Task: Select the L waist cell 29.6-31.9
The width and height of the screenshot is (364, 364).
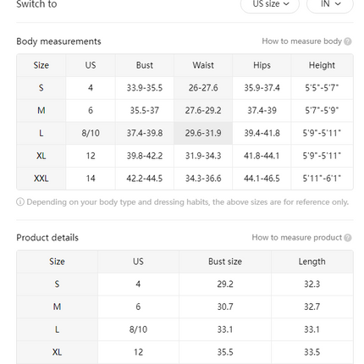Action: pos(203,133)
